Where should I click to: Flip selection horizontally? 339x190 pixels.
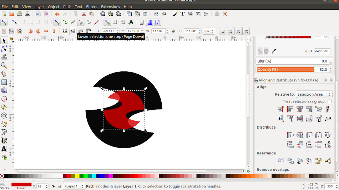coord(46,31)
